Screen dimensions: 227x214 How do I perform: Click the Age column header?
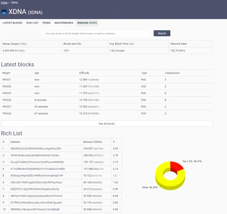37,73
